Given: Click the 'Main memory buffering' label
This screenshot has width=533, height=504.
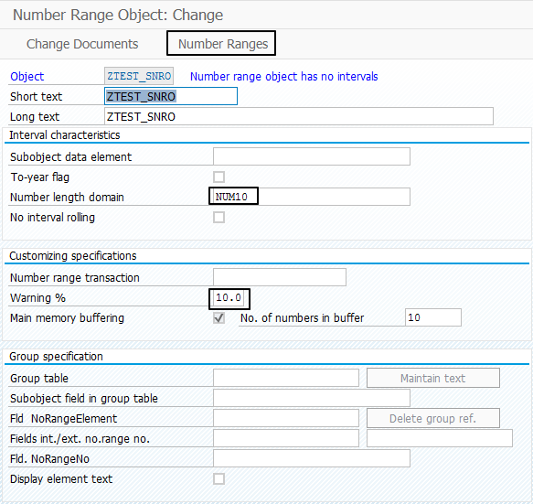Looking at the screenshot, I should point(68,318).
